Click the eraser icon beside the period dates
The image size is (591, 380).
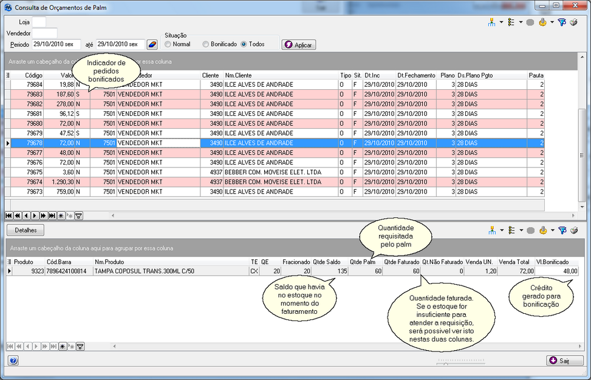coord(152,44)
